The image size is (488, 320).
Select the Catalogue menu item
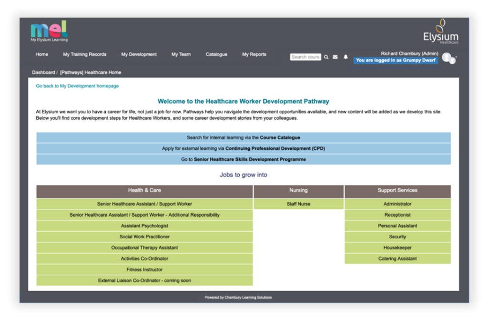tap(216, 54)
